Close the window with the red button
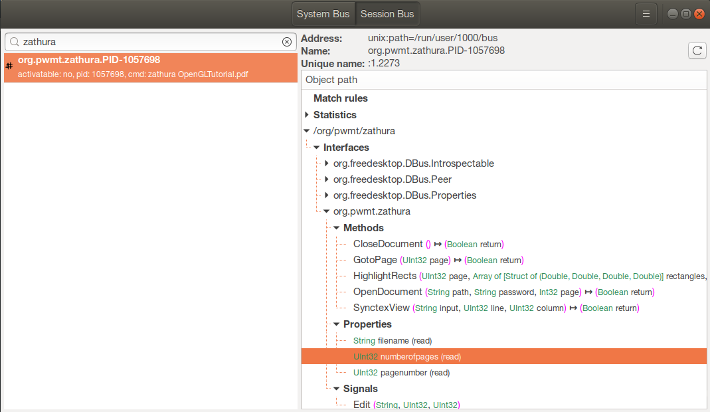The image size is (710, 412). (x=699, y=14)
